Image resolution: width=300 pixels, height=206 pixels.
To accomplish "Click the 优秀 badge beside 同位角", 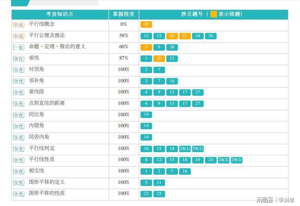I will tap(18, 115).
